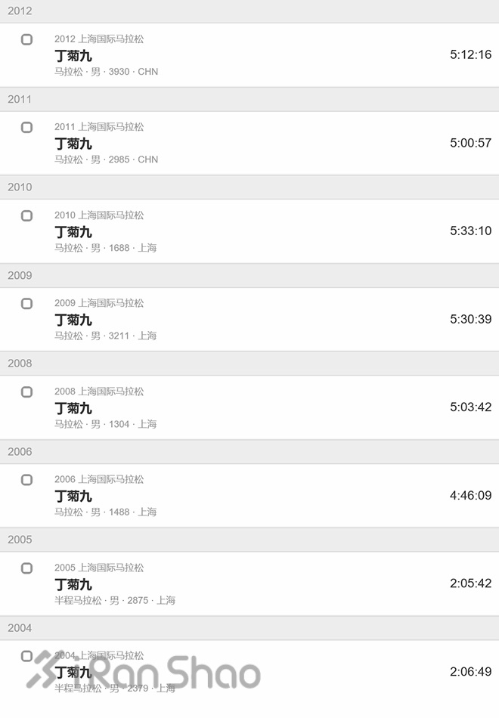Select the 2010 marathon result checkbox
Screen dimensions: 499x718
pos(27,216)
